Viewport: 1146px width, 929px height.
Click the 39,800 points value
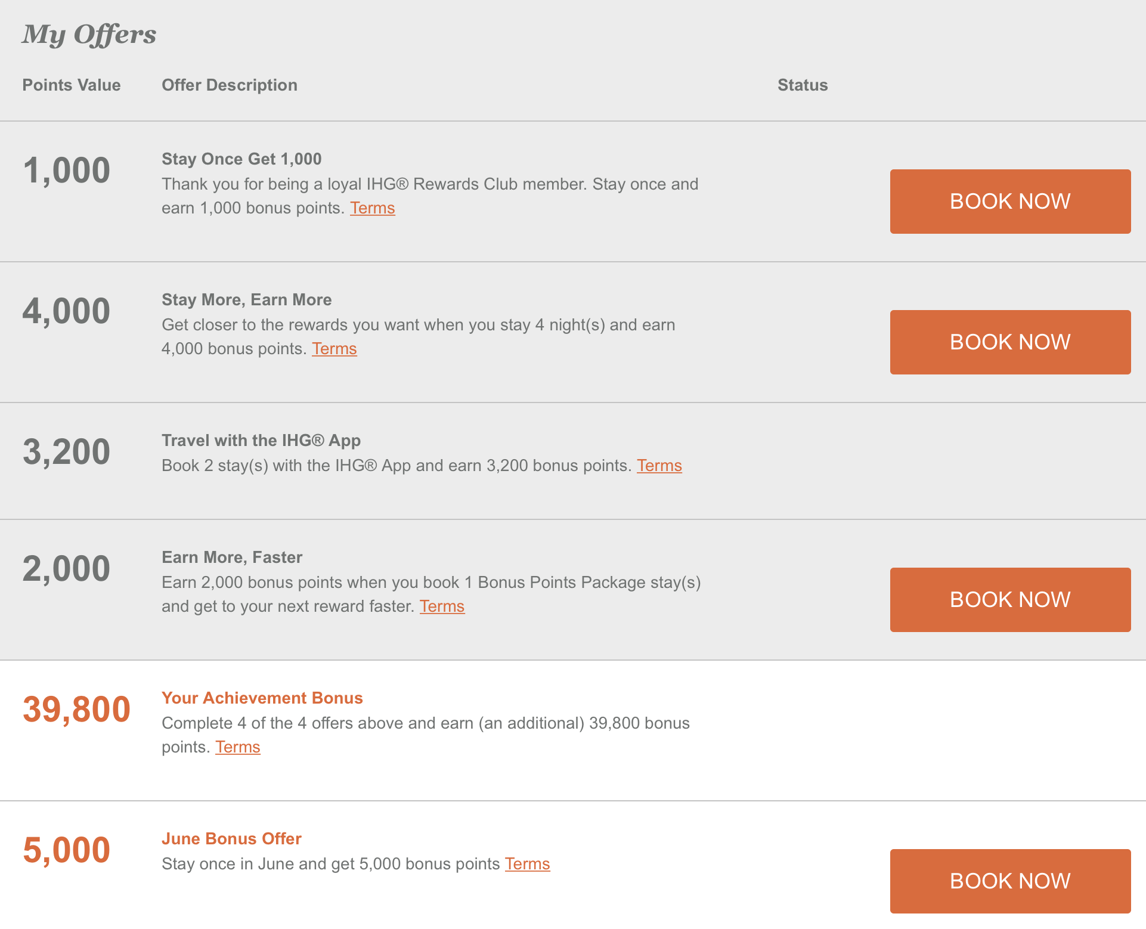[76, 710]
